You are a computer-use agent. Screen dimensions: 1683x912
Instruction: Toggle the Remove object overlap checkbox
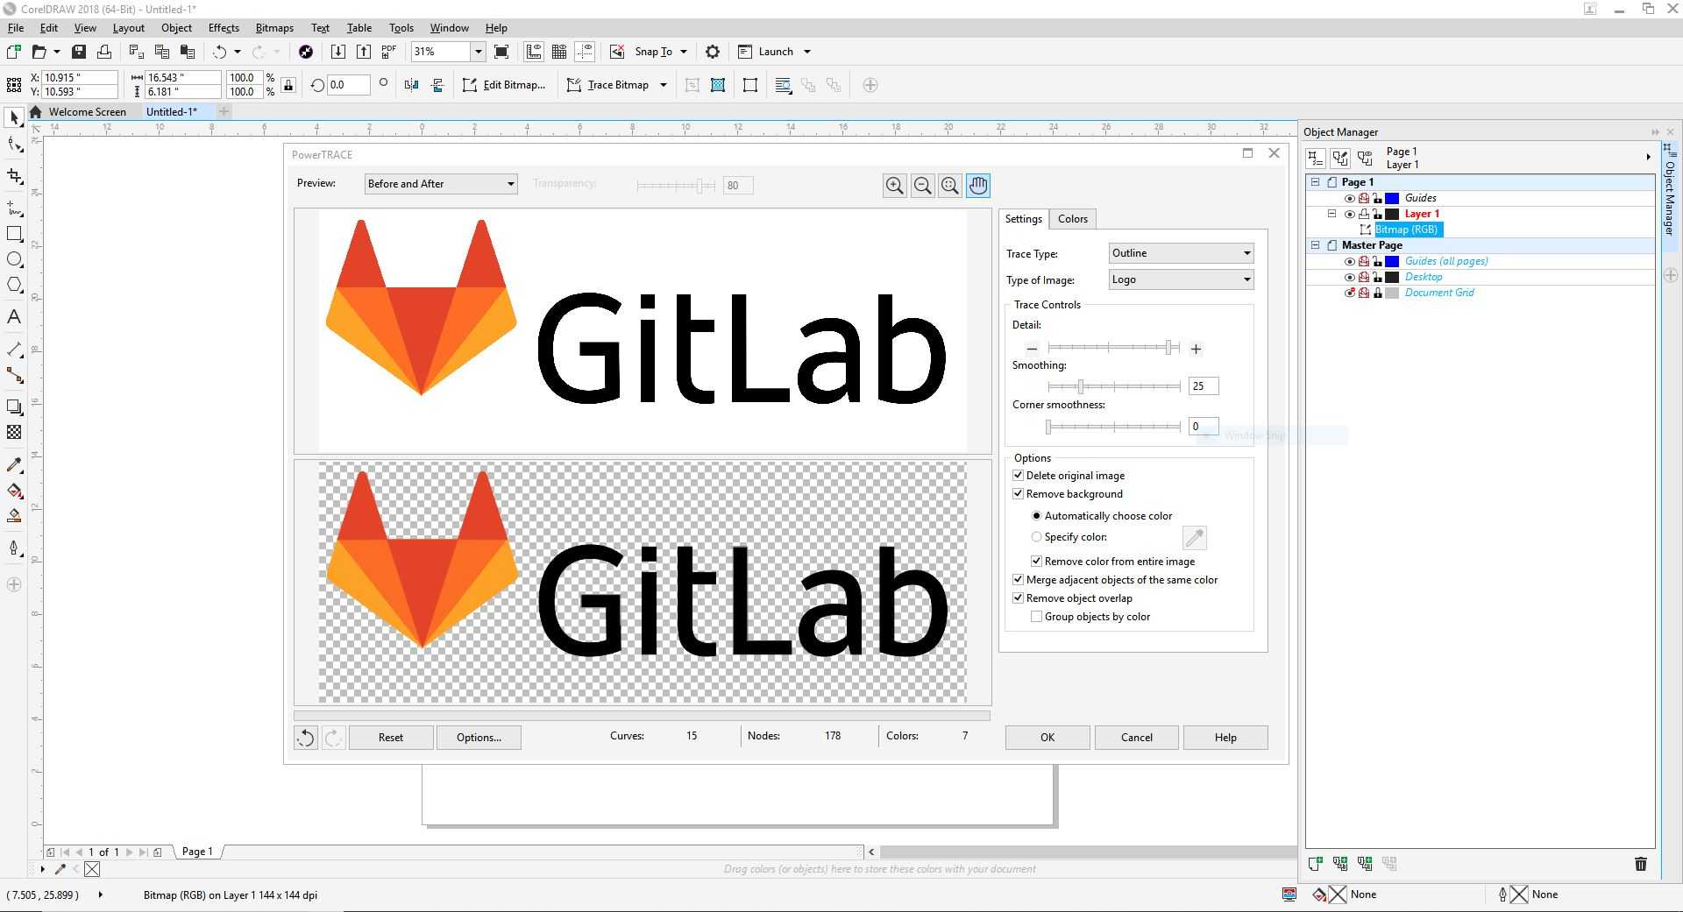[1018, 598]
